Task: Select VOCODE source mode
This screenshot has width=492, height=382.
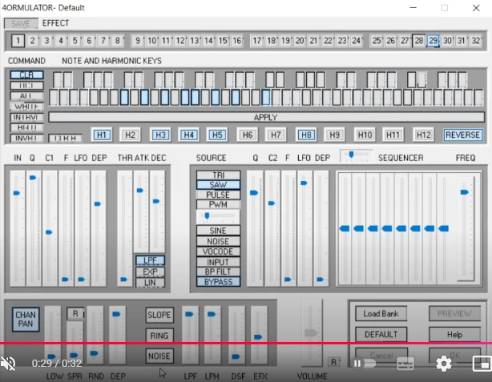Action: (x=219, y=251)
